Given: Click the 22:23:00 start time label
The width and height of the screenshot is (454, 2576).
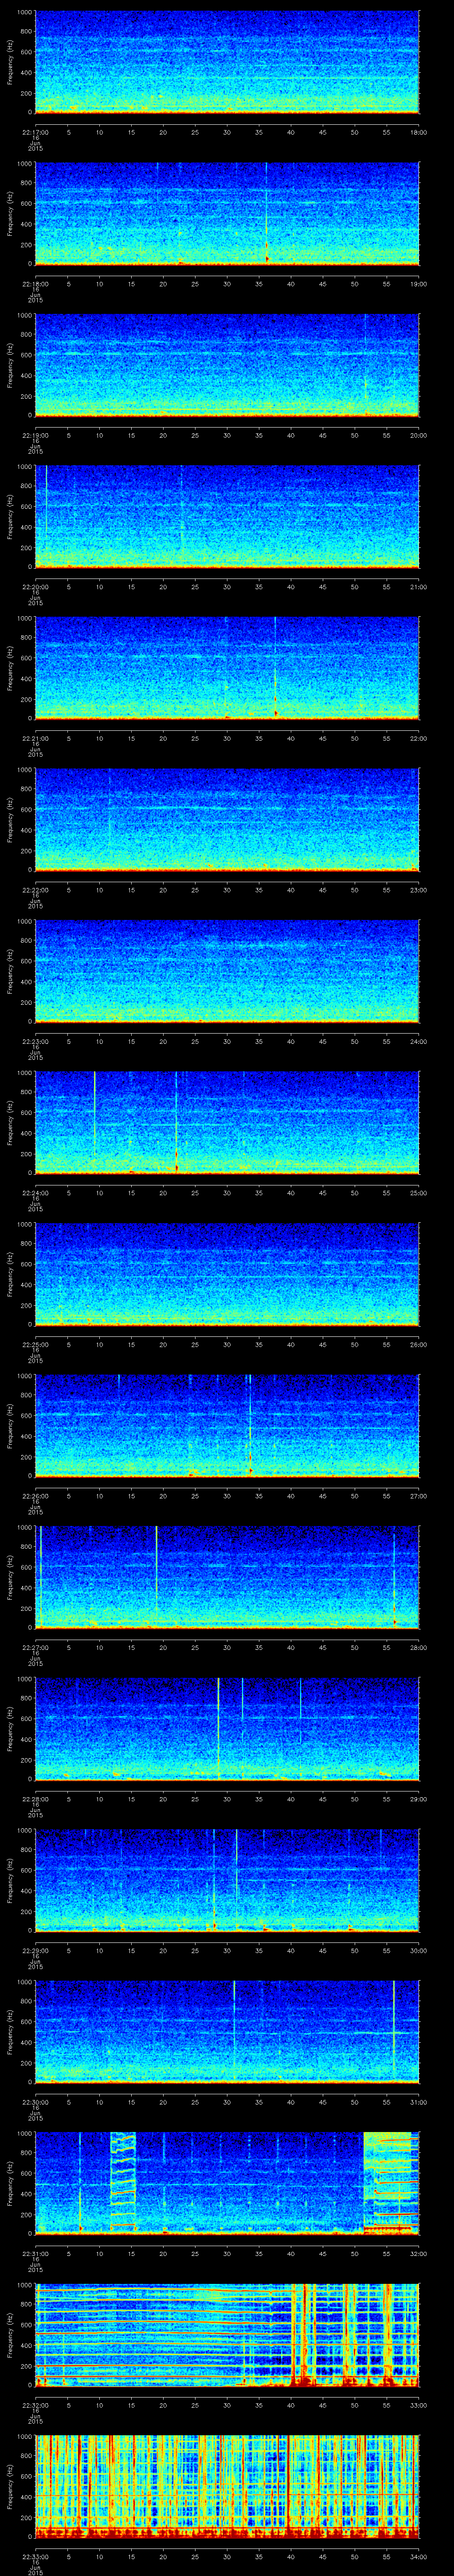Looking at the screenshot, I should tap(35, 1041).
